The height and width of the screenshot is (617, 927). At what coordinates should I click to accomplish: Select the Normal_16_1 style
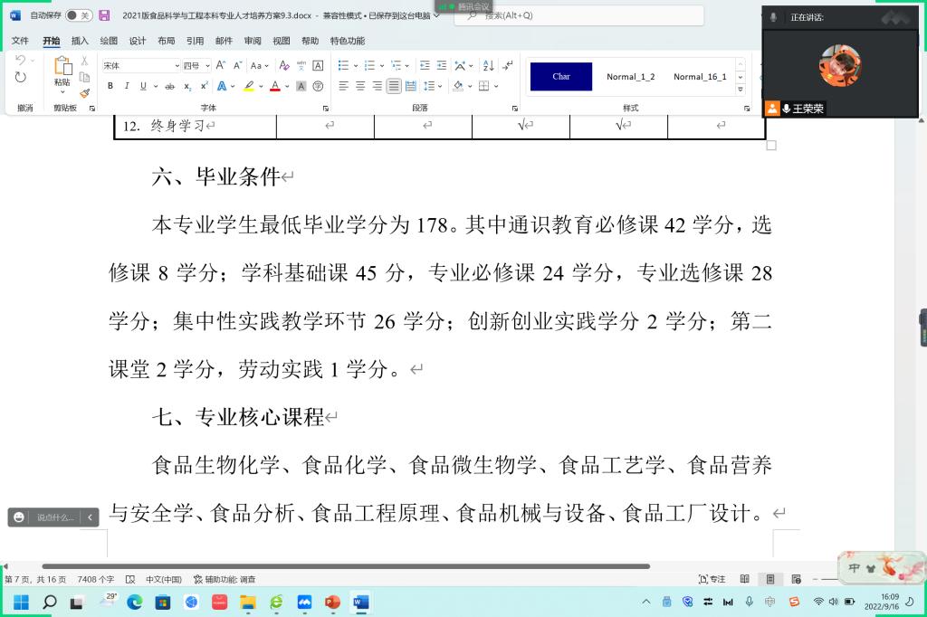(700, 77)
